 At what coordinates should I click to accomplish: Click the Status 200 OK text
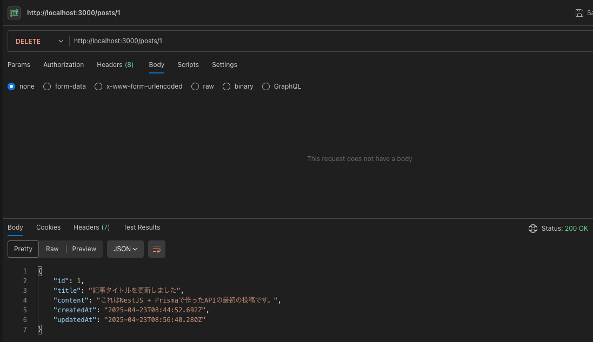click(x=565, y=228)
